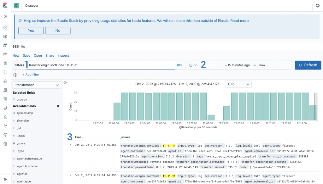323x184 pixels.
Task: Open Dev Tools wrench icon in sidebar
Action: pyautogui.click(x=5, y=126)
